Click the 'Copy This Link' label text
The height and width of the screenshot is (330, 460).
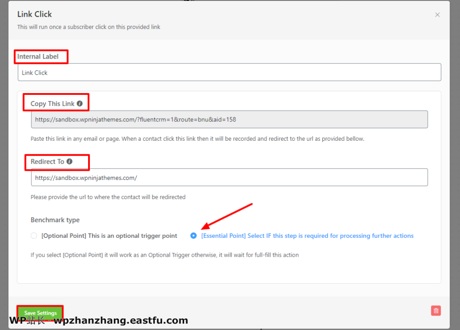click(x=52, y=103)
